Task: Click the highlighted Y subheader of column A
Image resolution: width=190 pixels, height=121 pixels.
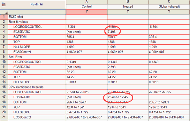Action: (x=87, y=12)
